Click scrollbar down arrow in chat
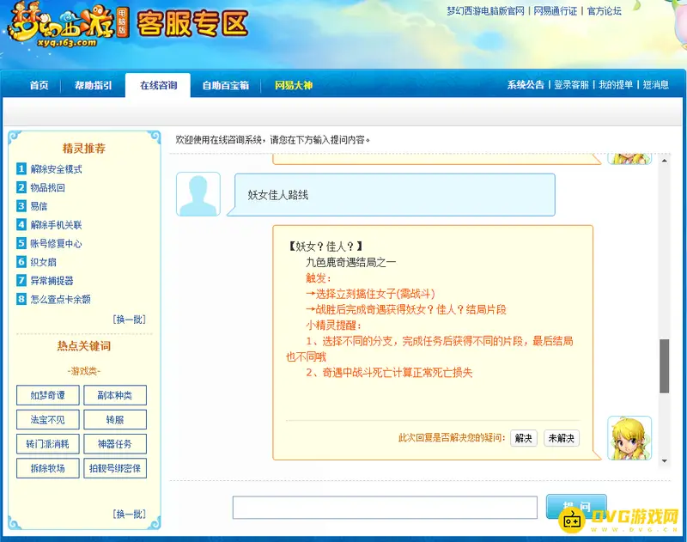 [664, 461]
